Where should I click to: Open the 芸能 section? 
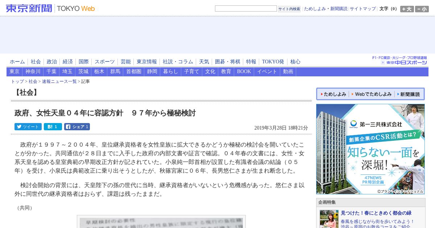click(x=126, y=62)
